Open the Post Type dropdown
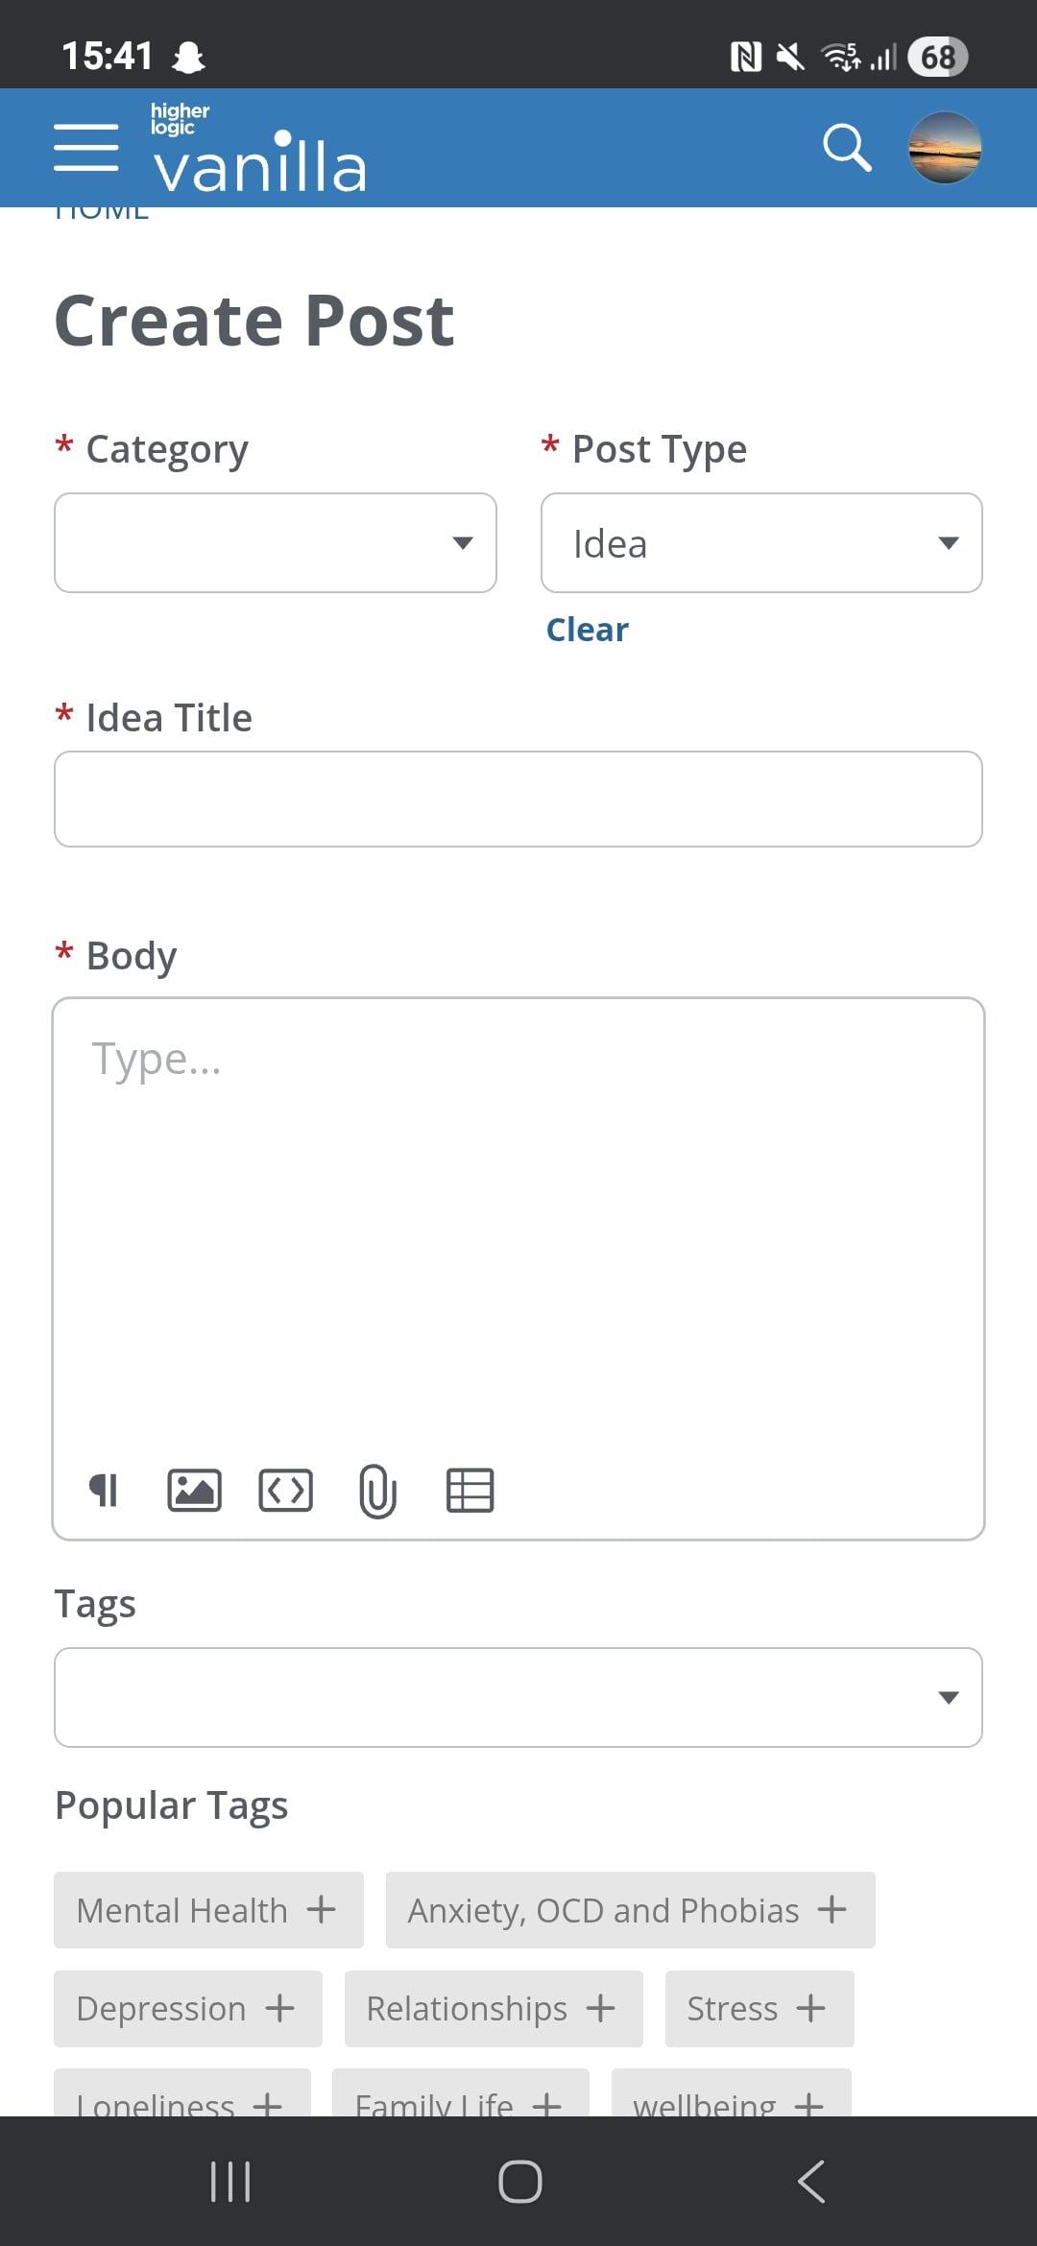The width and height of the screenshot is (1037, 2246). 761,543
